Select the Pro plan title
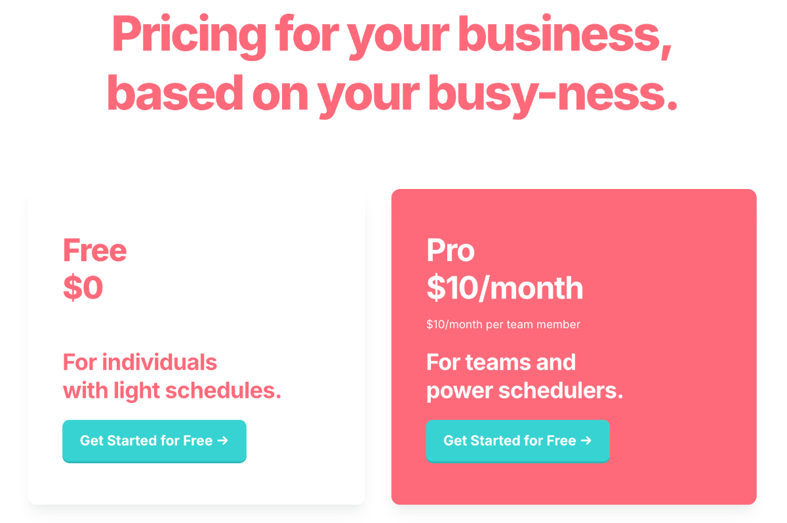787x523 pixels. [x=451, y=250]
